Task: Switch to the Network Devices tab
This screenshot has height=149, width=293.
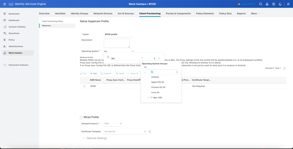Action: 103,14
